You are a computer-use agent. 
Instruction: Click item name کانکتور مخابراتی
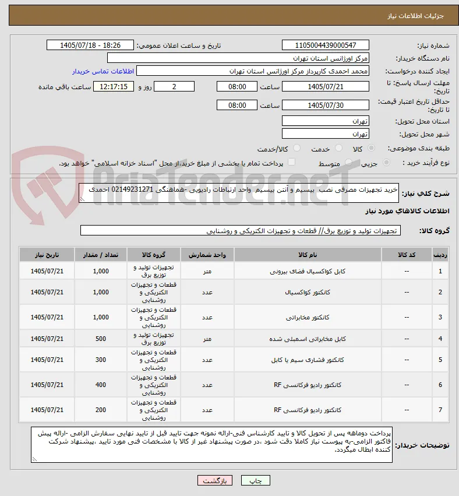coord(308,317)
